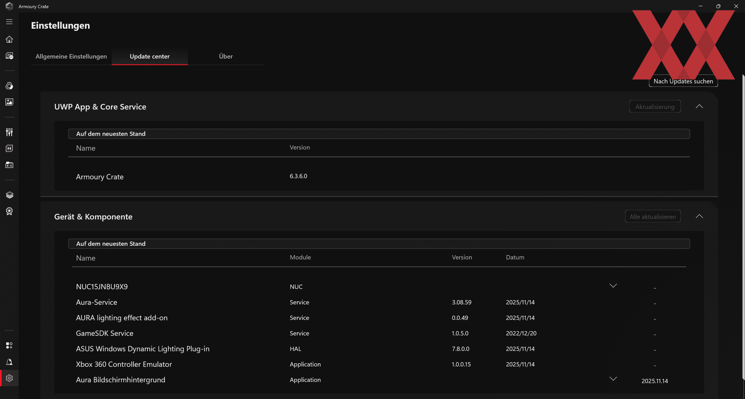This screenshot has height=399, width=745.
Task: Open the stacked-layers scenario profiles icon in sidebar
Action: pyautogui.click(x=9, y=195)
